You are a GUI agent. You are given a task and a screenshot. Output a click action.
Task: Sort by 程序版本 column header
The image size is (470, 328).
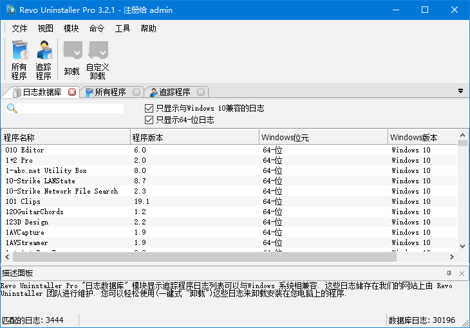[195, 138]
